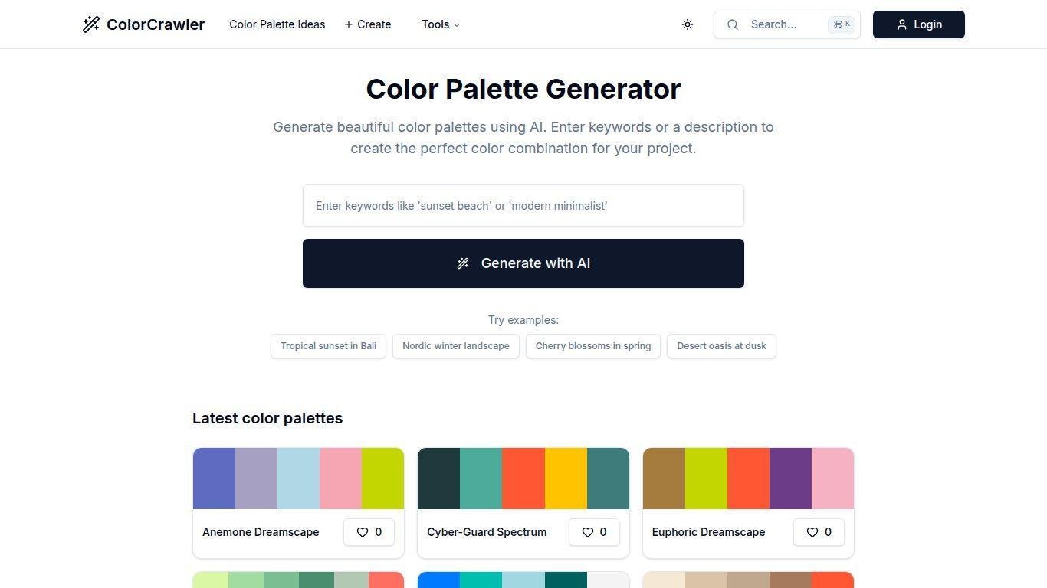The image size is (1047, 588).
Task: Expand the Tools dropdown menu
Action: tap(441, 24)
